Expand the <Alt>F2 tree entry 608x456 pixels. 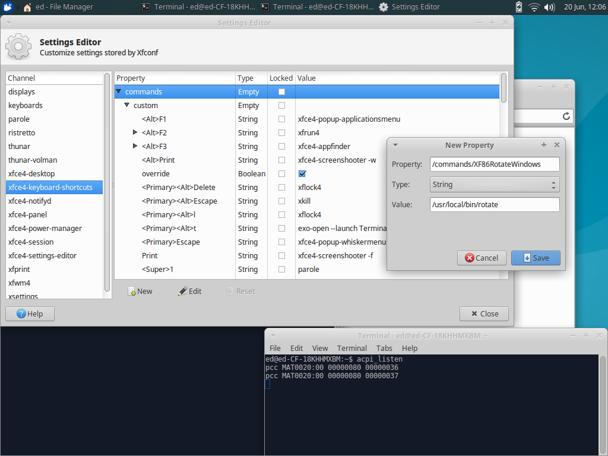(x=135, y=132)
